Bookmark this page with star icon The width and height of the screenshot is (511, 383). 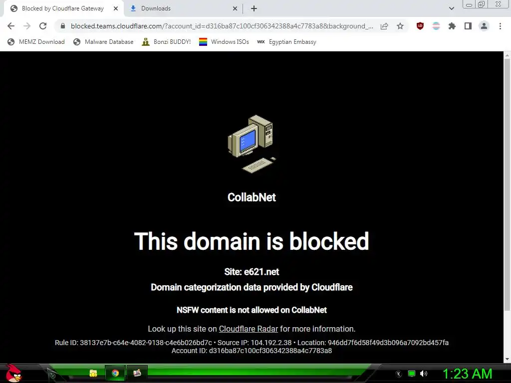tap(400, 26)
